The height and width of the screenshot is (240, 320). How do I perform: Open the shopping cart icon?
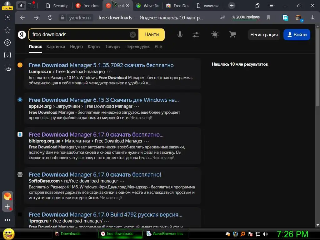click(x=232, y=34)
